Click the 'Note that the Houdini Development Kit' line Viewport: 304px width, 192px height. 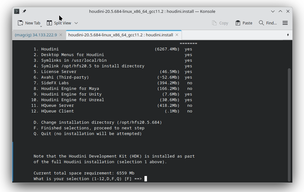[x=114, y=156]
